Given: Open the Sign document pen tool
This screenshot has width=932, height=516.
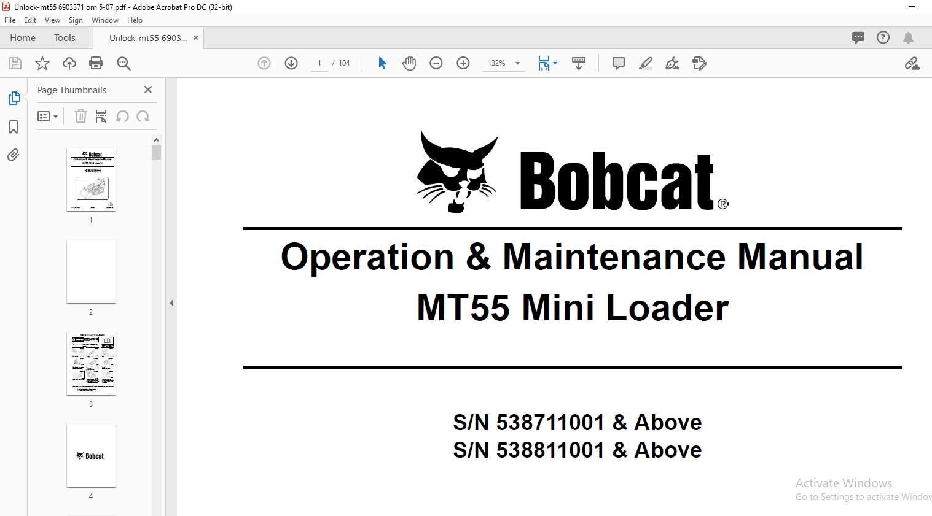Looking at the screenshot, I should pyautogui.click(x=673, y=63).
